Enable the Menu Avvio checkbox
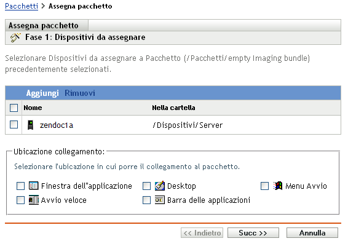This screenshot has height=241, width=348. 264,186
